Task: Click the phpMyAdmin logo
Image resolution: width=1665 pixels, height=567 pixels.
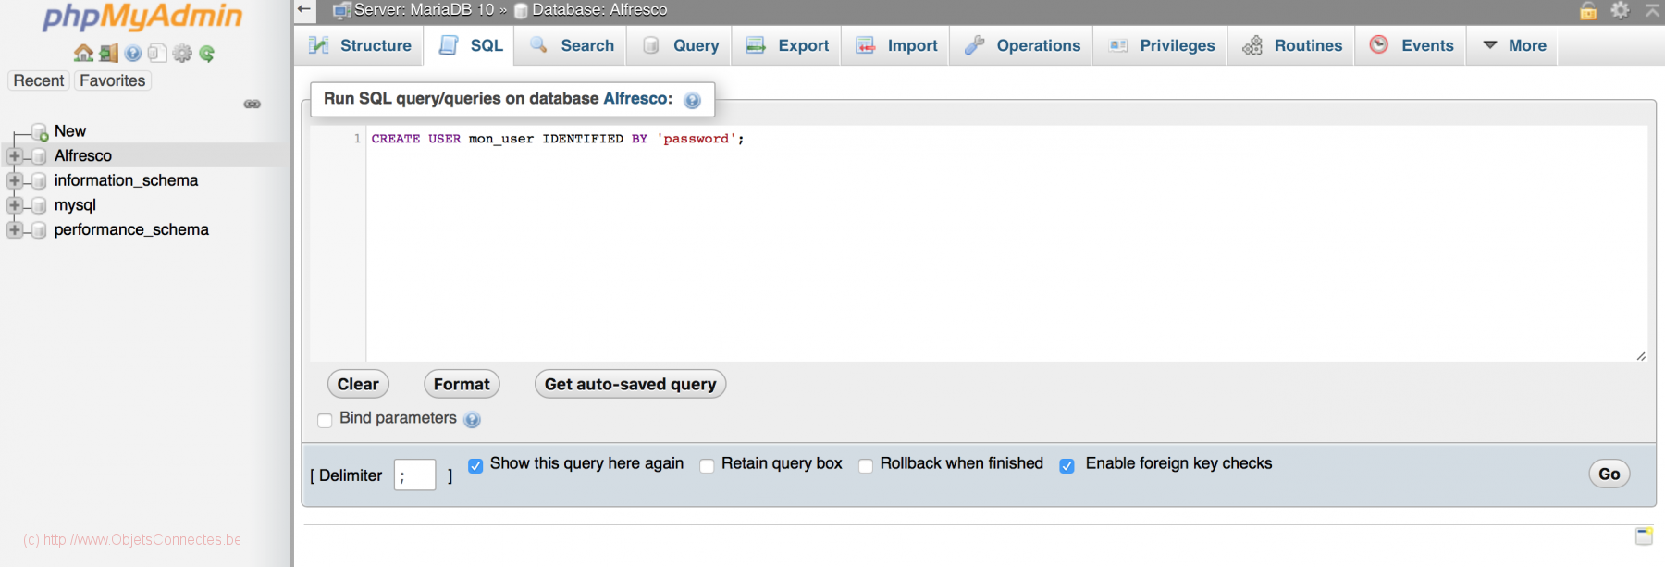Action: [142, 17]
